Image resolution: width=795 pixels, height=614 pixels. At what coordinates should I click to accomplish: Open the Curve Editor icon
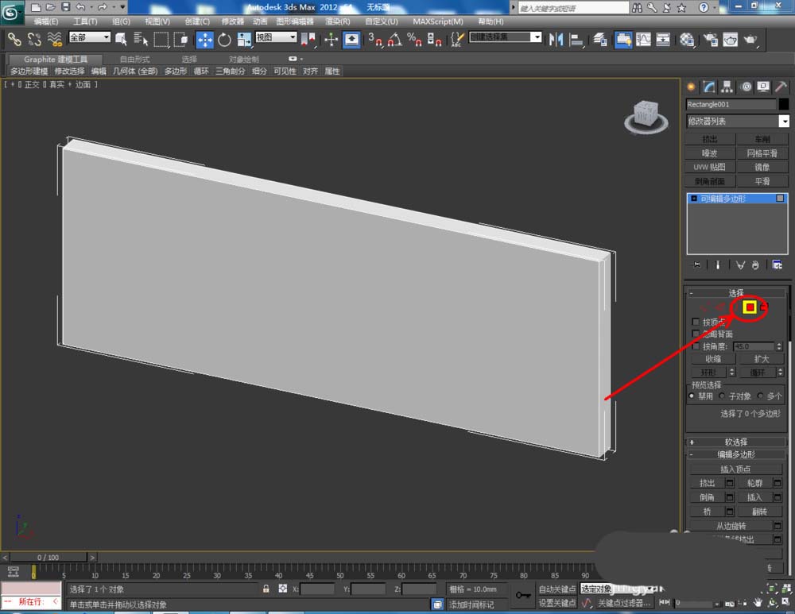[x=643, y=39]
